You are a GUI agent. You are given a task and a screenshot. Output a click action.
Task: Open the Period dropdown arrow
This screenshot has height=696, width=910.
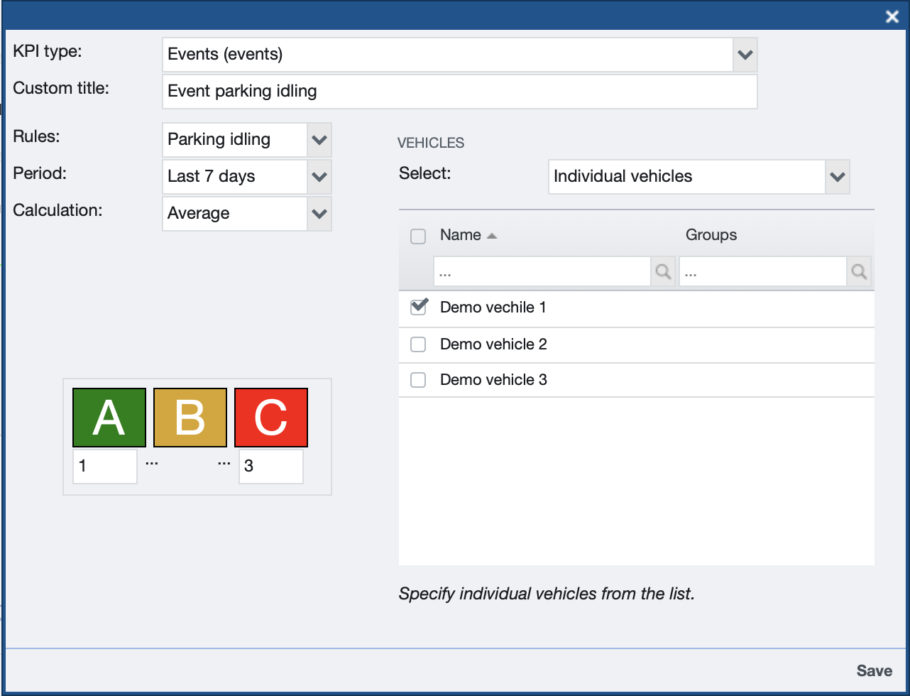coord(319,177)
